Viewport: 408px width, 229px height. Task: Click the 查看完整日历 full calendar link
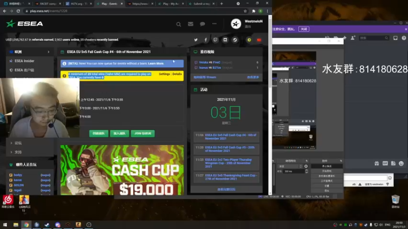[x=226, y=189]
